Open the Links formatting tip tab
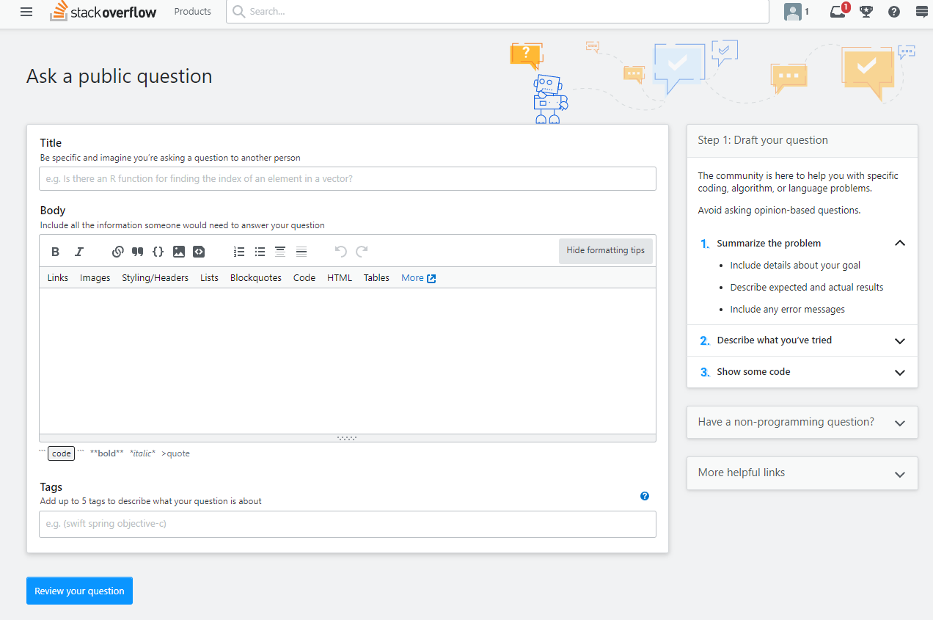This screenshot has height=620, width=933. [x=58, y=278]
